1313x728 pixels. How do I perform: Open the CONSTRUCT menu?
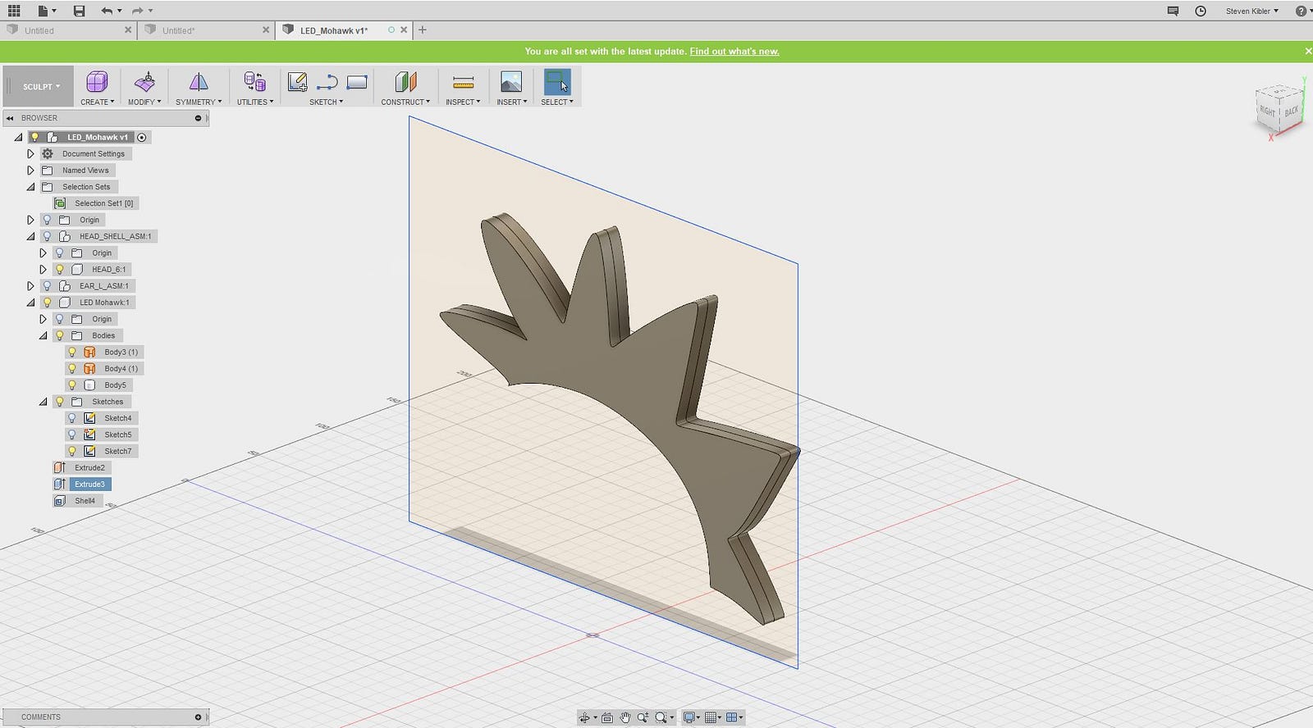405,102
